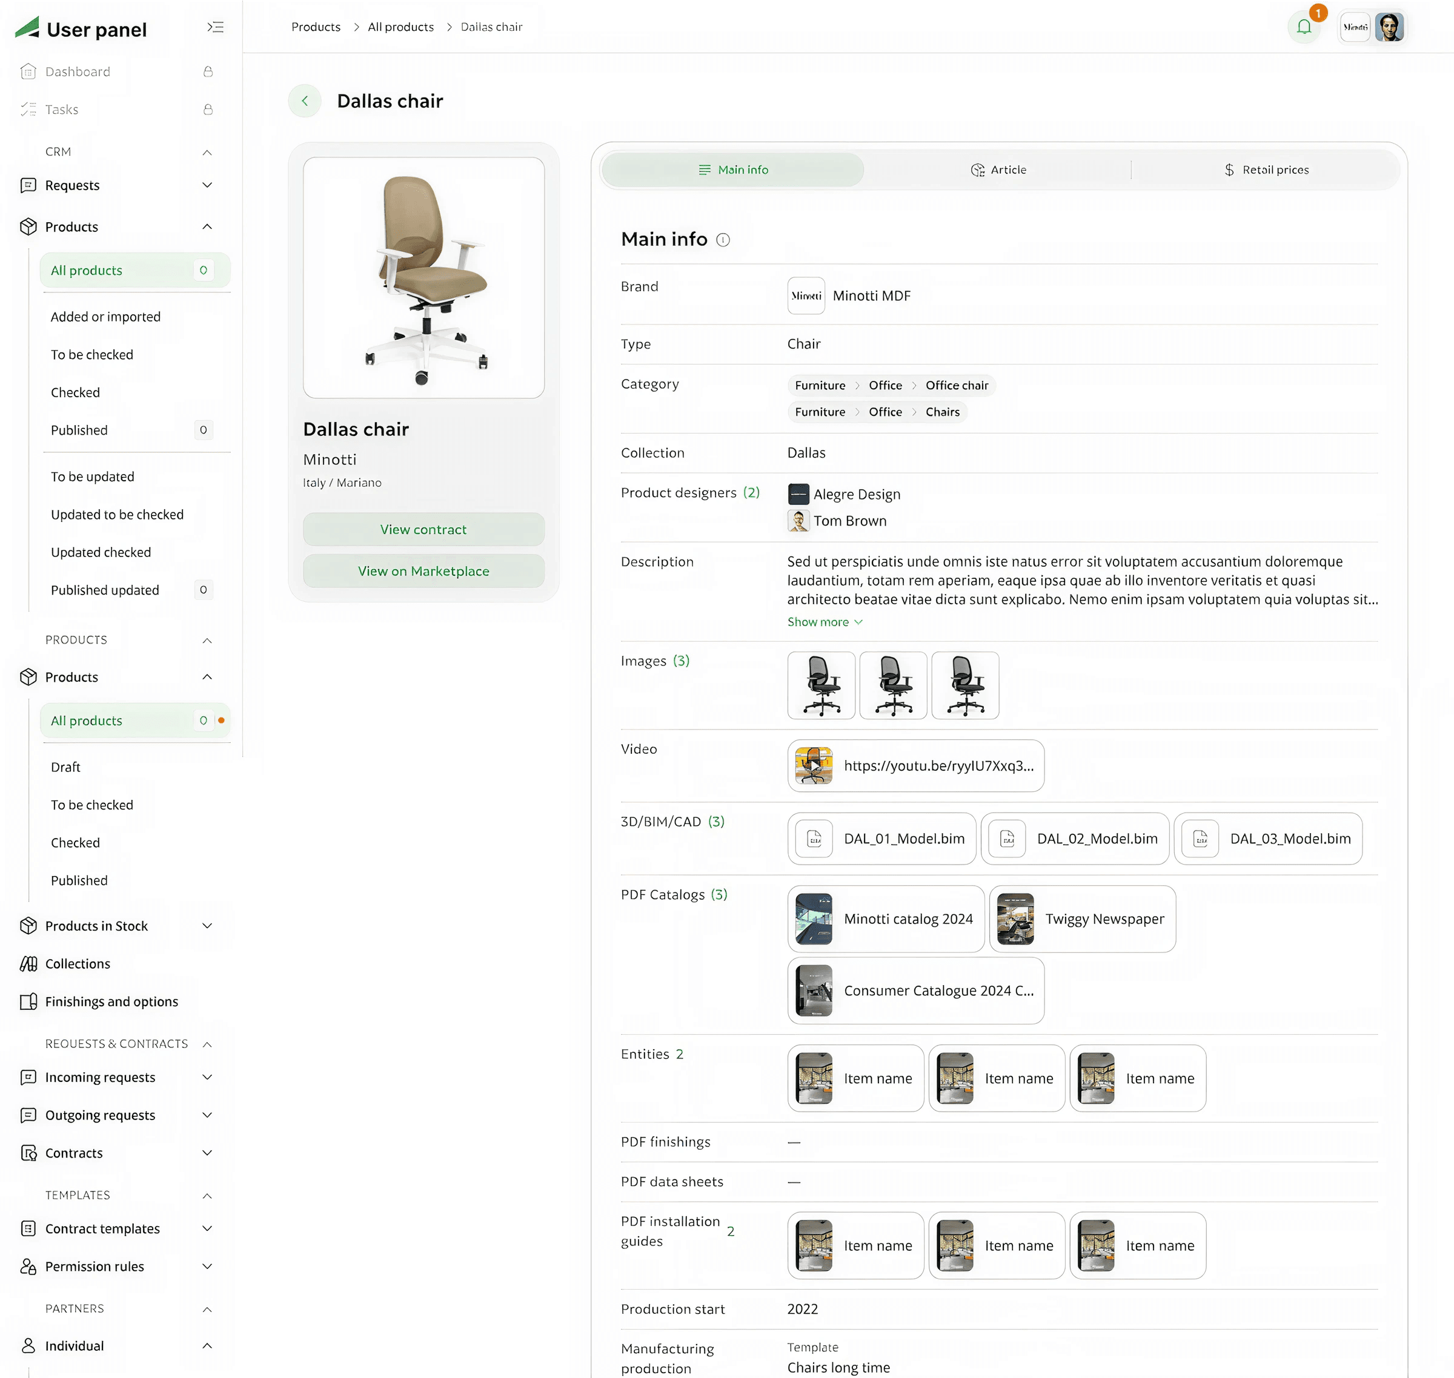Image resolution: width=1454 pixels, height=1378 pixels.
Task: Click the lock icon beside Tasks
Action: tap(208, 110)
